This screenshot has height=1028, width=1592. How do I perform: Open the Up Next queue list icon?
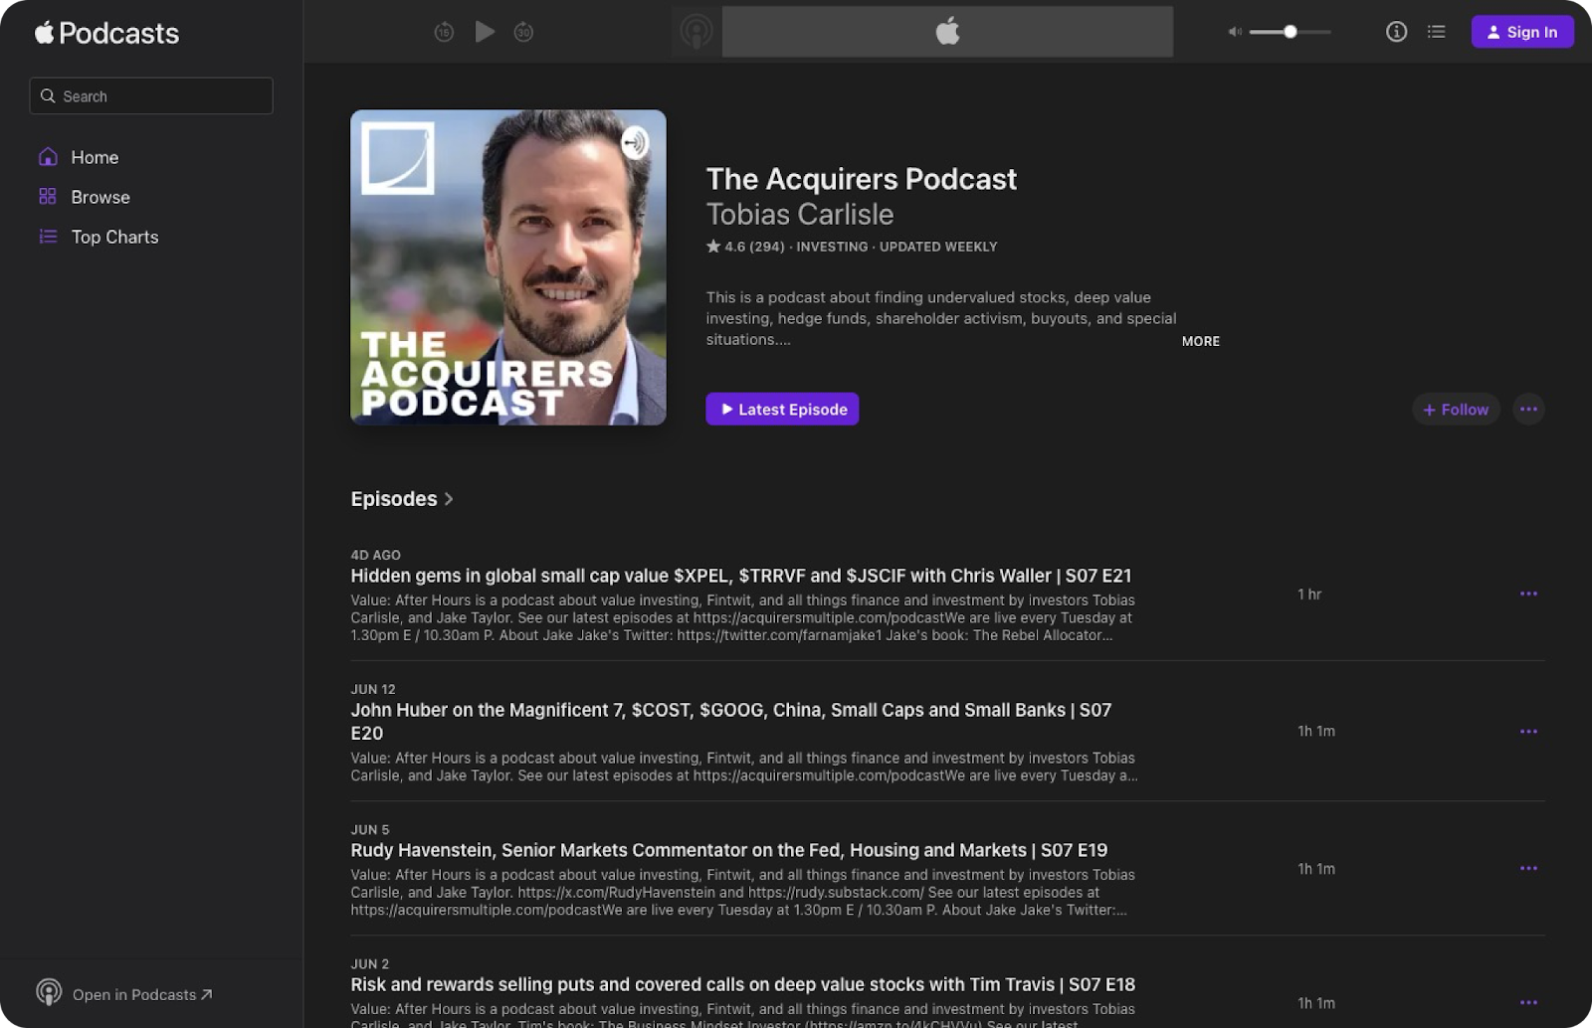pos(1436,32)
